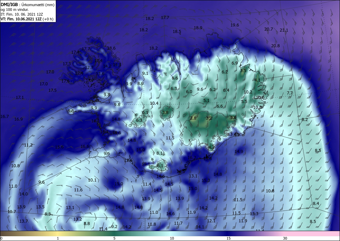Click the map value 12.1
The image size is (340, 241).
[x=211, y=221]
